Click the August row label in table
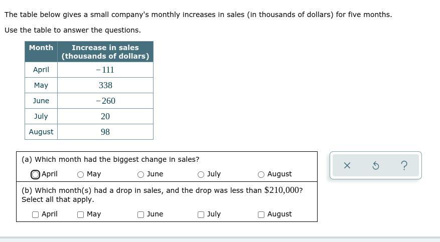The image size is (440, 242). [41, 132]
